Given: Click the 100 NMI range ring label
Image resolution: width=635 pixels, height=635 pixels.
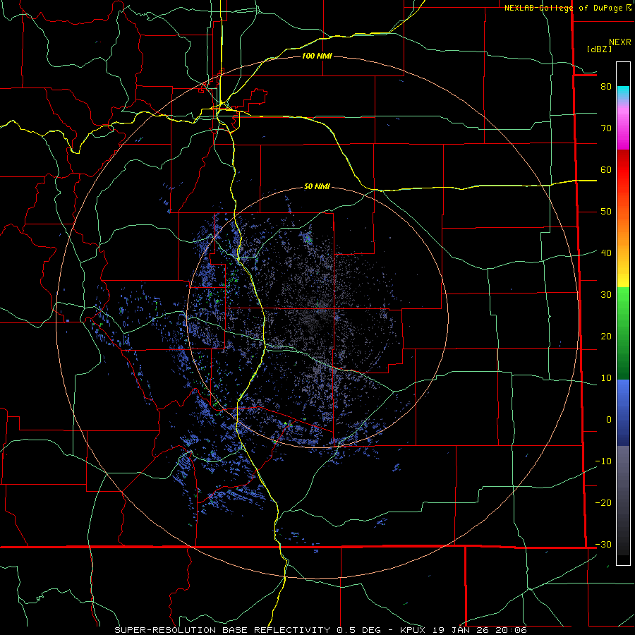Looking at the screenshot, I should click(317, 56).
